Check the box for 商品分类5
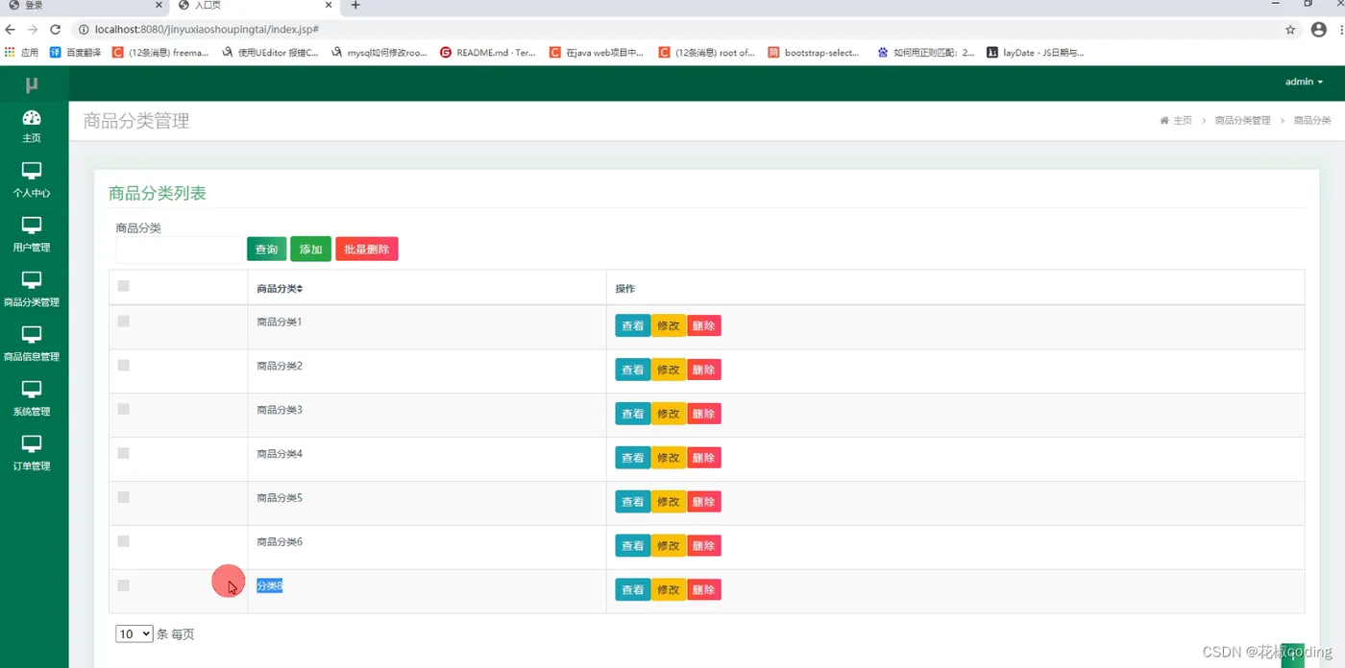Image resolution: width=1345 pixels, height=668 pixels. click(123, 497)
